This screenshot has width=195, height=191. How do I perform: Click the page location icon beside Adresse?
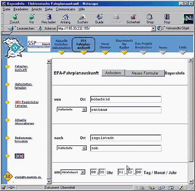tap(40, 28)
